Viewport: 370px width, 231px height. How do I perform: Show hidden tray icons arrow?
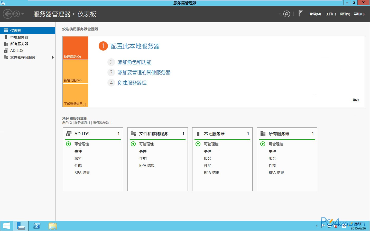[x=317, y=226]
